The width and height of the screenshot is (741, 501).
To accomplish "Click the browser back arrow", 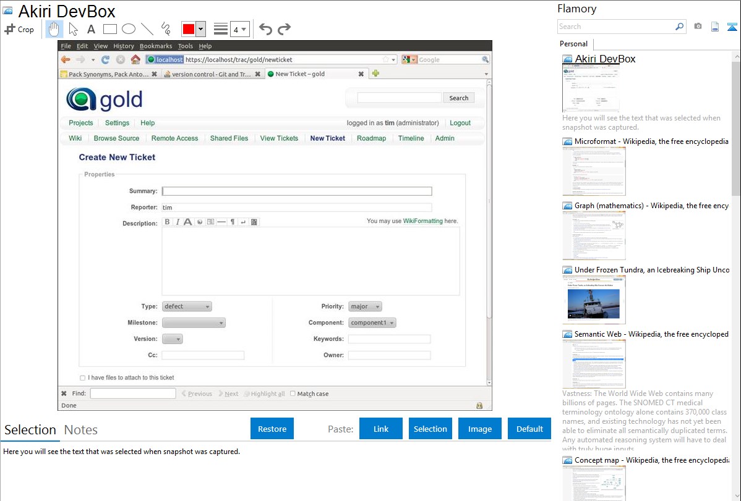I will coord(66,59).
